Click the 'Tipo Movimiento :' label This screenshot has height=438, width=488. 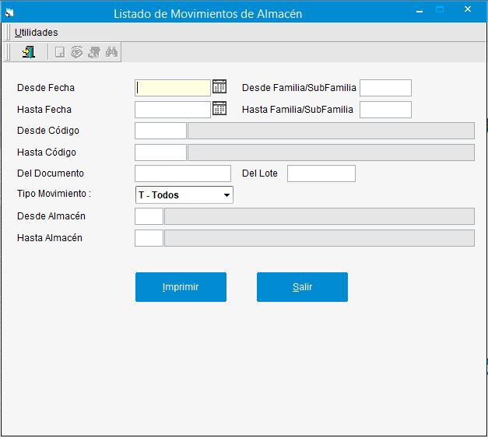pos(54,194)
